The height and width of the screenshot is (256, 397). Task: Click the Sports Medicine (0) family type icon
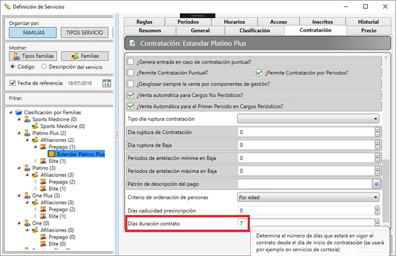pos(27,119)
